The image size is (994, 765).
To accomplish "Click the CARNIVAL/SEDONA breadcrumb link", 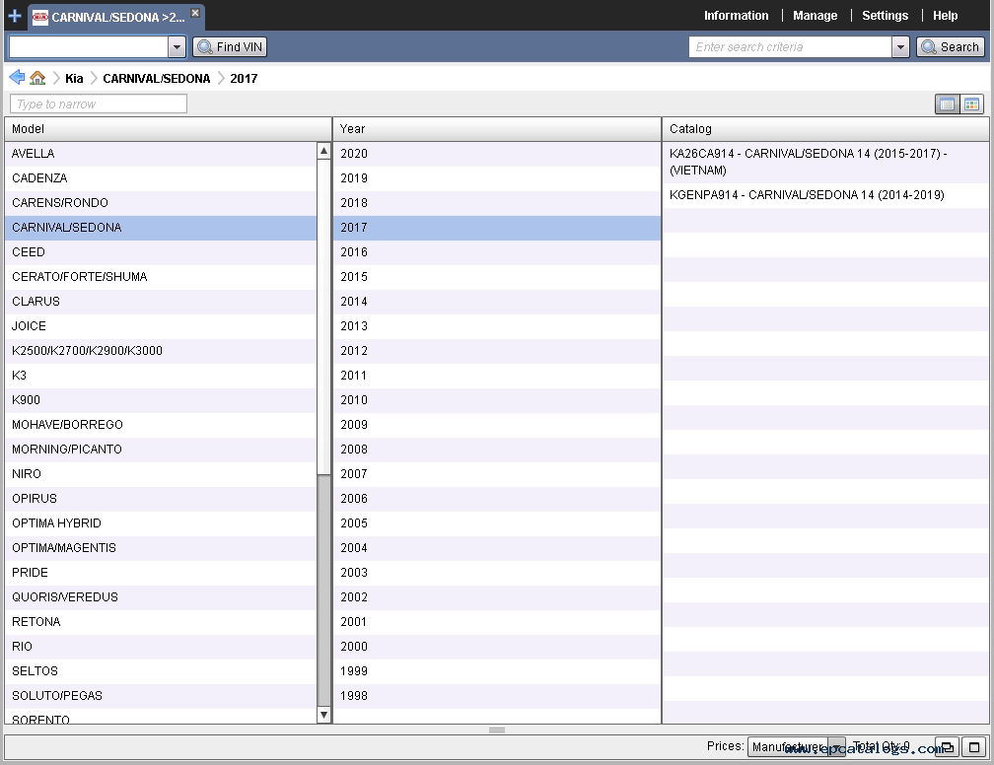I will tap(157, 79).
